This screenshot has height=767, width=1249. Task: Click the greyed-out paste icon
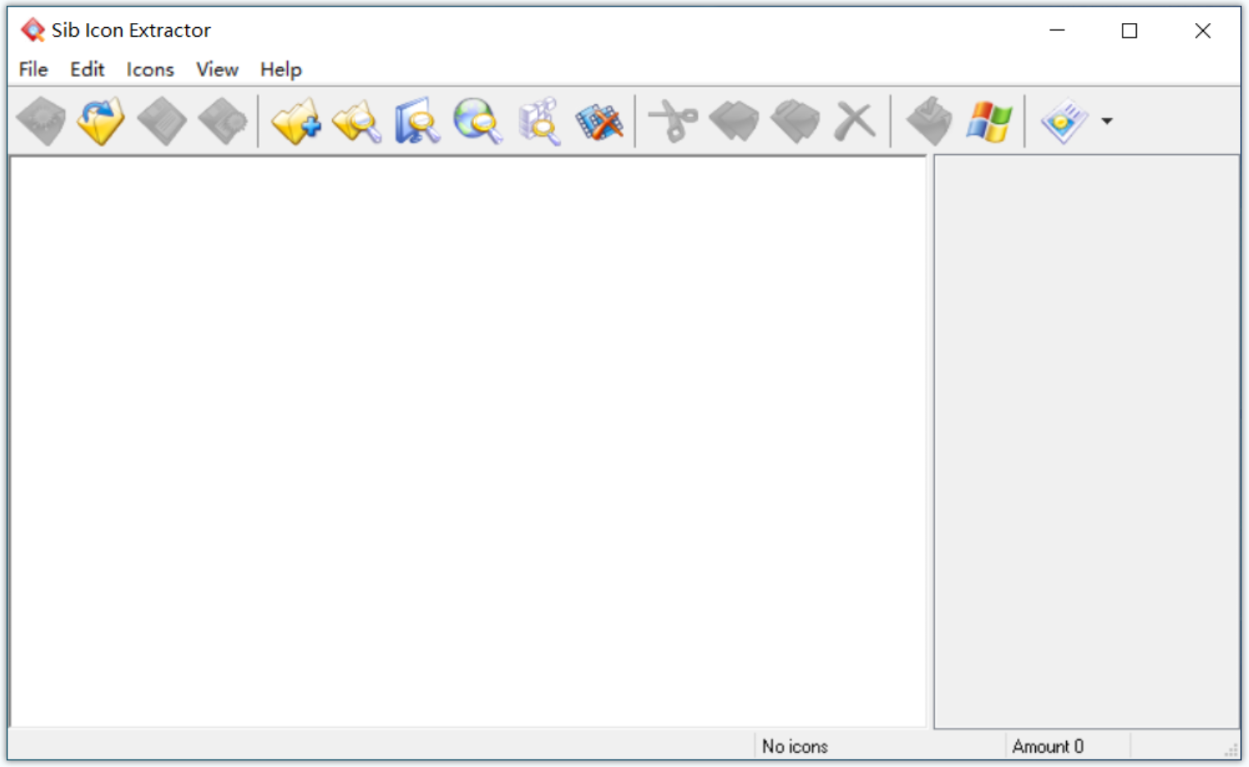pyautogui.click(x=795, y=121)
